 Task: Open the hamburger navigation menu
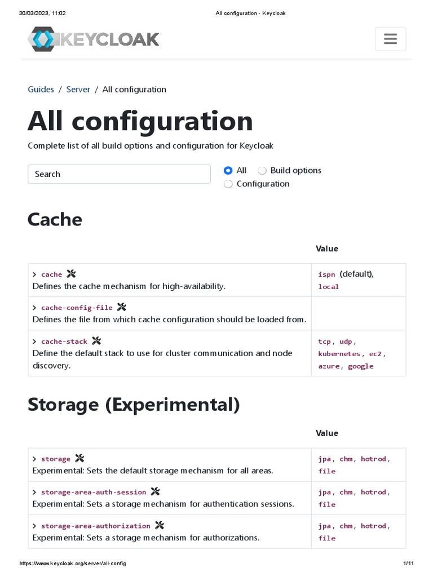pos(390,39)
